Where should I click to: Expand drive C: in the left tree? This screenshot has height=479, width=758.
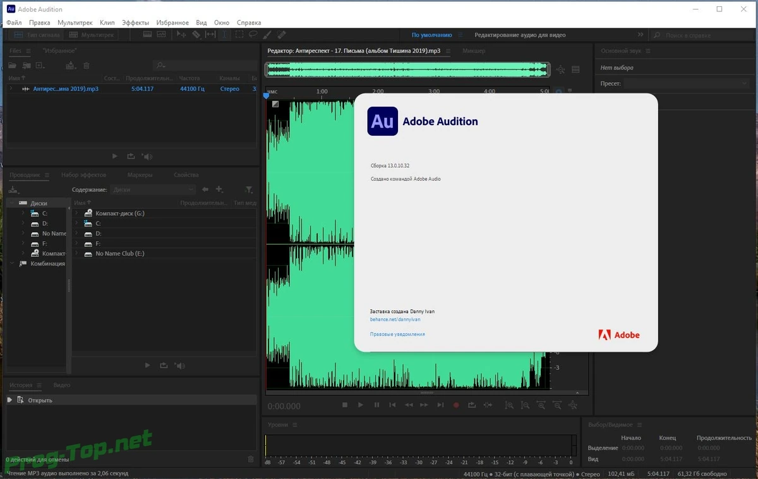pyautogui.click(x=23, y=213)
